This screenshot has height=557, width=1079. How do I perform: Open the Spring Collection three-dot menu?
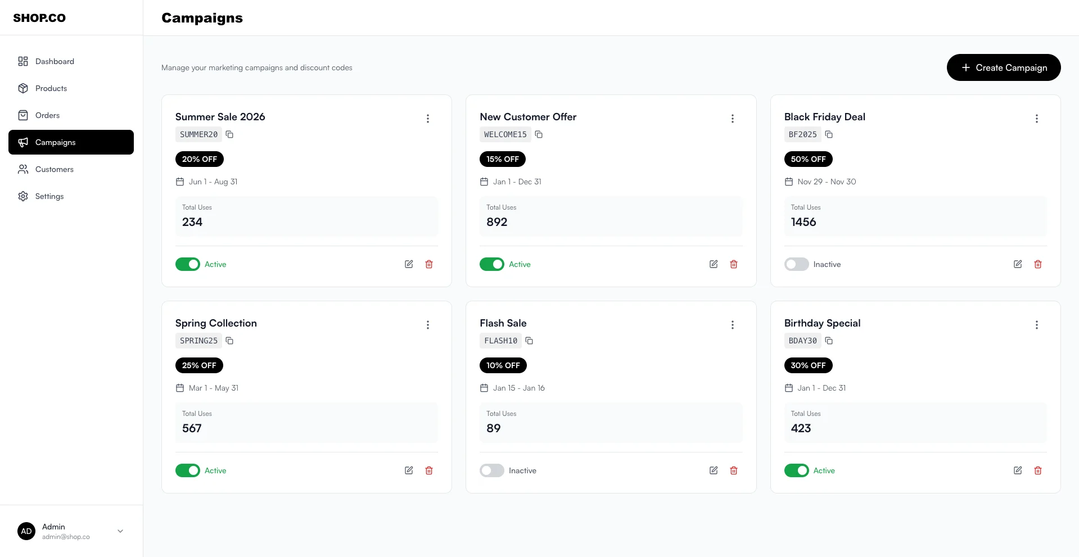(x=428, y=325)
